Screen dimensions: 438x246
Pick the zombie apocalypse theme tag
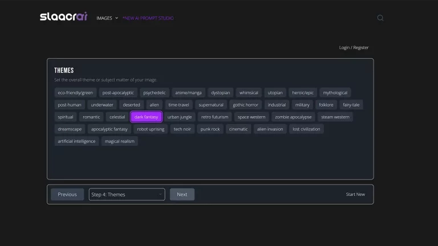click(x=293, y=117)
